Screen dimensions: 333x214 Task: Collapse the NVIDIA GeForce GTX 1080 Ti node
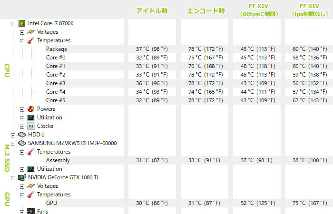coord(13,178)
